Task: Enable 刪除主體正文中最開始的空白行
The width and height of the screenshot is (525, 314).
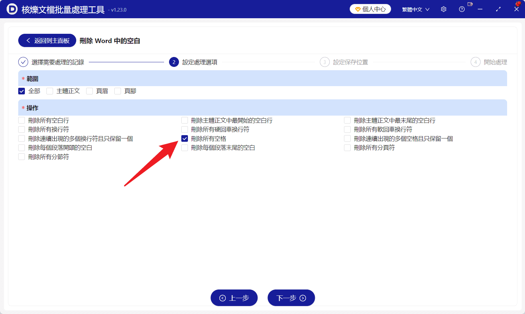Action: pyautogui.click(x=185, y=120)
